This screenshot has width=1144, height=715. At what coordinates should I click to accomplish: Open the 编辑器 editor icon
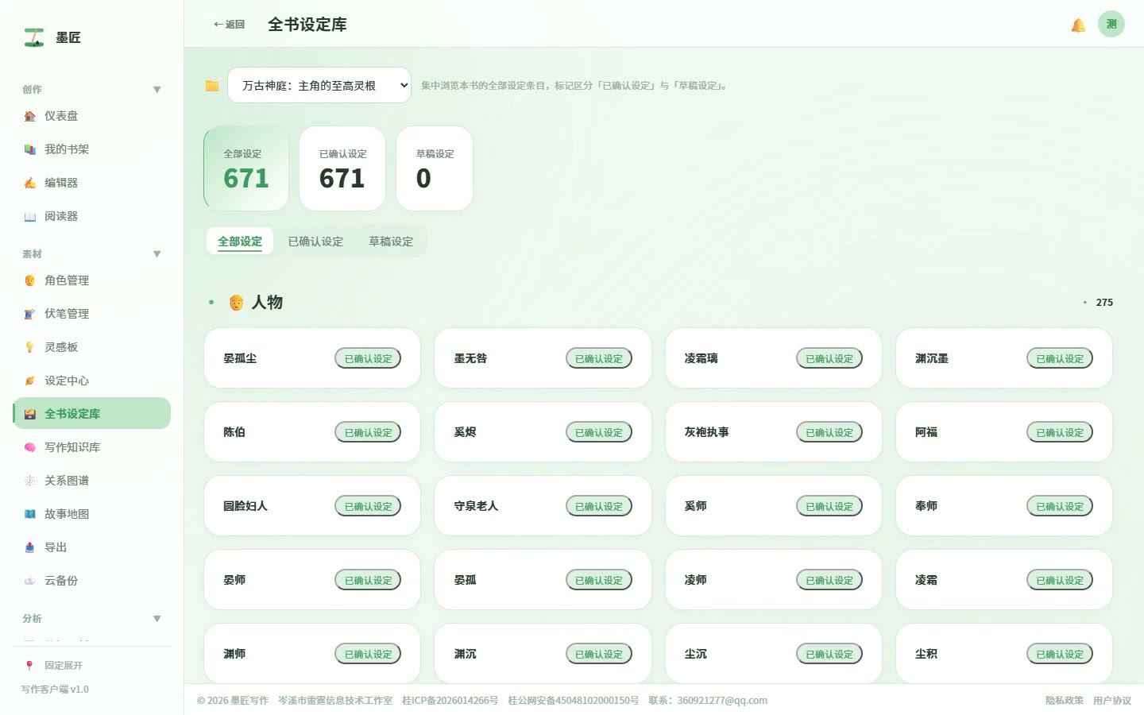(x=29, y=183)
